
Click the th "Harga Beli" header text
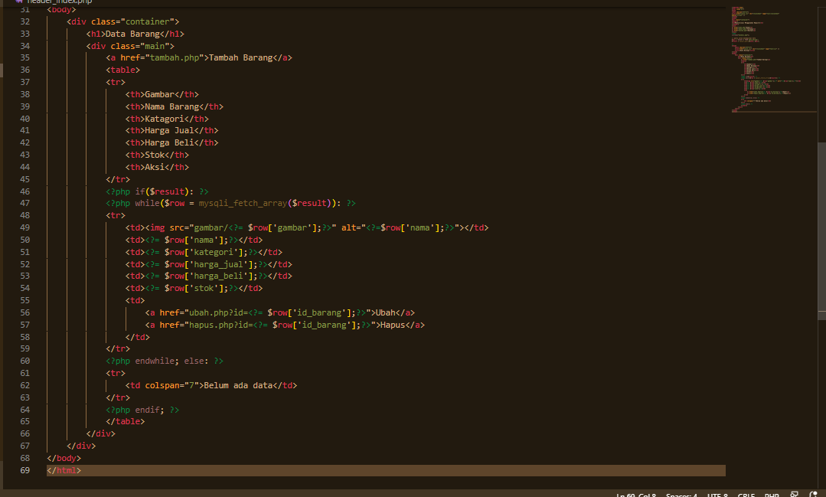[x=169, y=143]
